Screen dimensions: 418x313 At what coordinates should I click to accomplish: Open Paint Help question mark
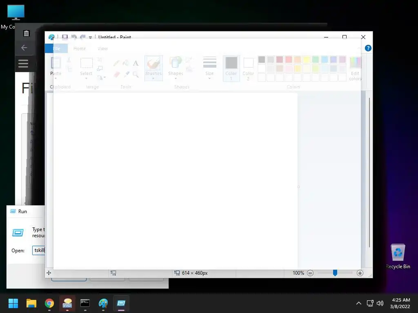coord(368,48)
